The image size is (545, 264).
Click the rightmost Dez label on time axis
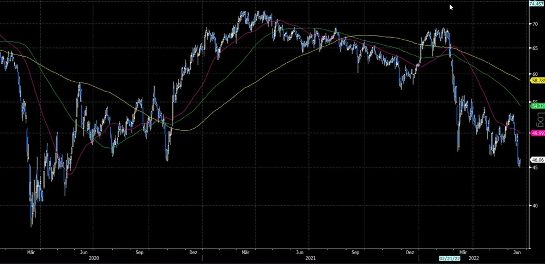pos(410,253)
